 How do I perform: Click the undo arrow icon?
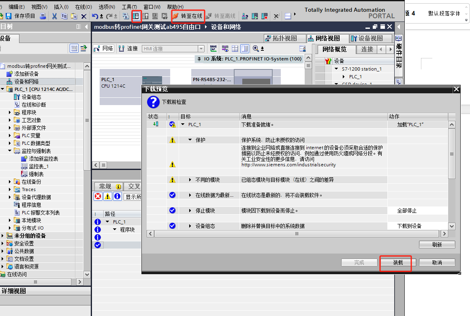coord(95,16)
